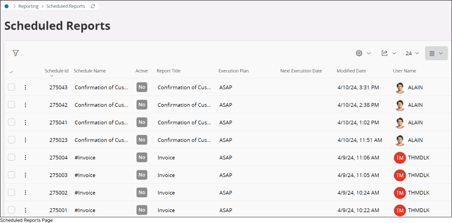Open the list view mode dropdown
This screenshot has height=223, width=452.
pyautogui.click(x=436, y=53)
